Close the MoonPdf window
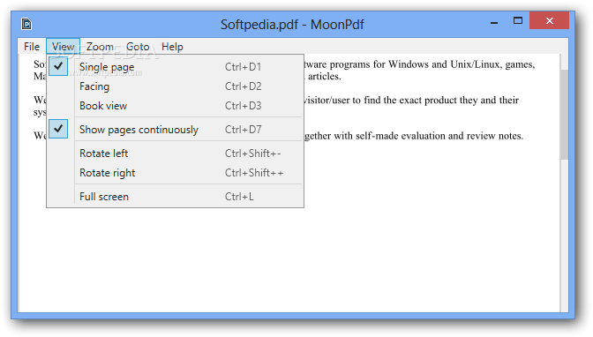The image size is (593, 337). coord(549,20)
